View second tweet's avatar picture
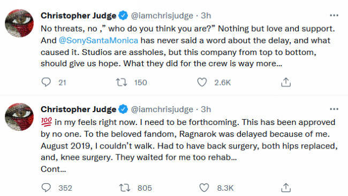The image size is (348, 196). [19, 117]
